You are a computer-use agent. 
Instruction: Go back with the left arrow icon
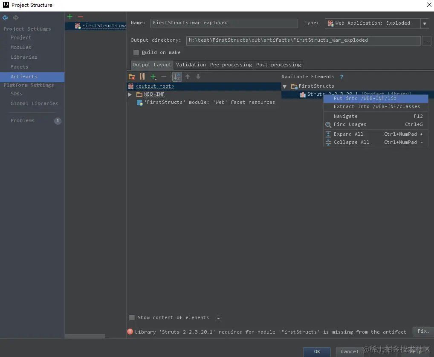(x=5, y=18)
